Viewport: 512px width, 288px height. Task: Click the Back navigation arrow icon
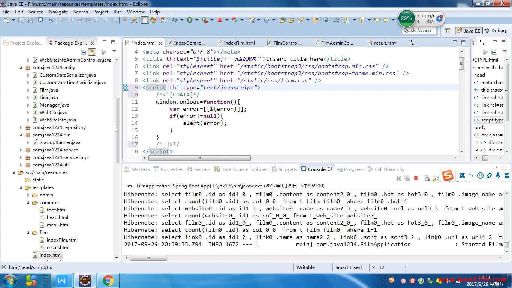[386, 20]
